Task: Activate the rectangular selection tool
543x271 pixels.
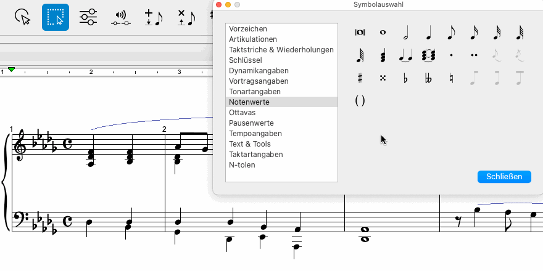Action: (x=56, y=17)
